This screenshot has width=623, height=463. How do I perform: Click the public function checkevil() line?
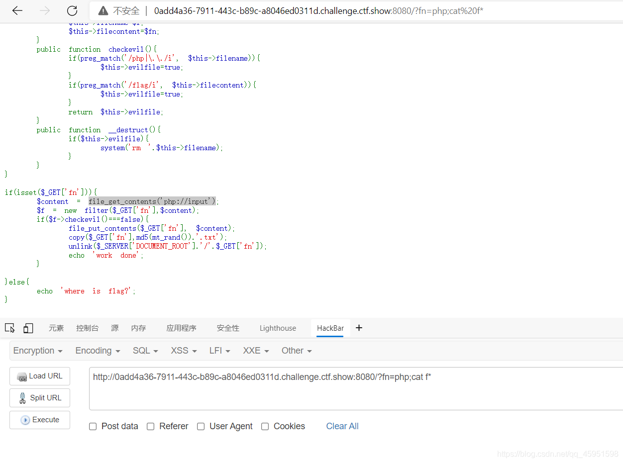97,49
